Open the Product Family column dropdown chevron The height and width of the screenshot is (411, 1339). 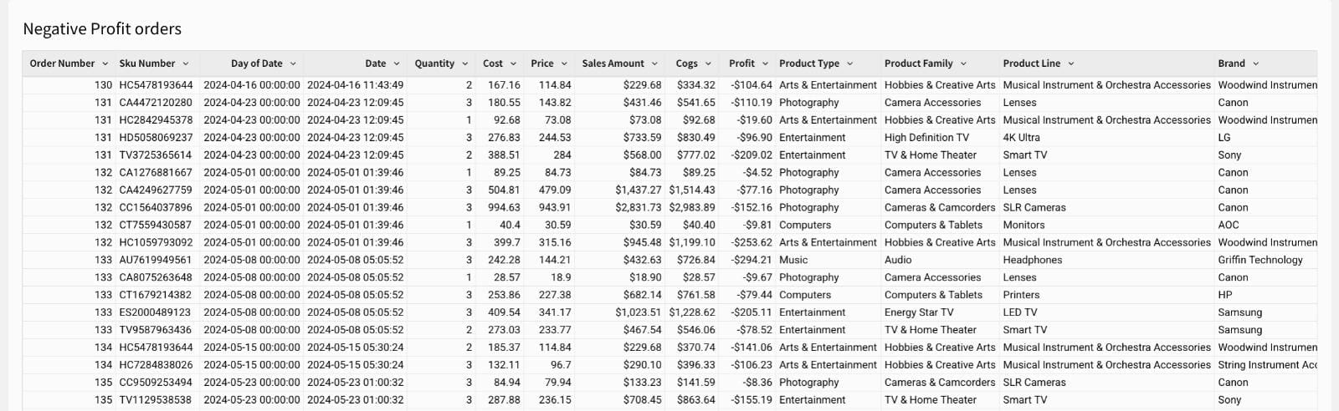[x=963, y=63]
